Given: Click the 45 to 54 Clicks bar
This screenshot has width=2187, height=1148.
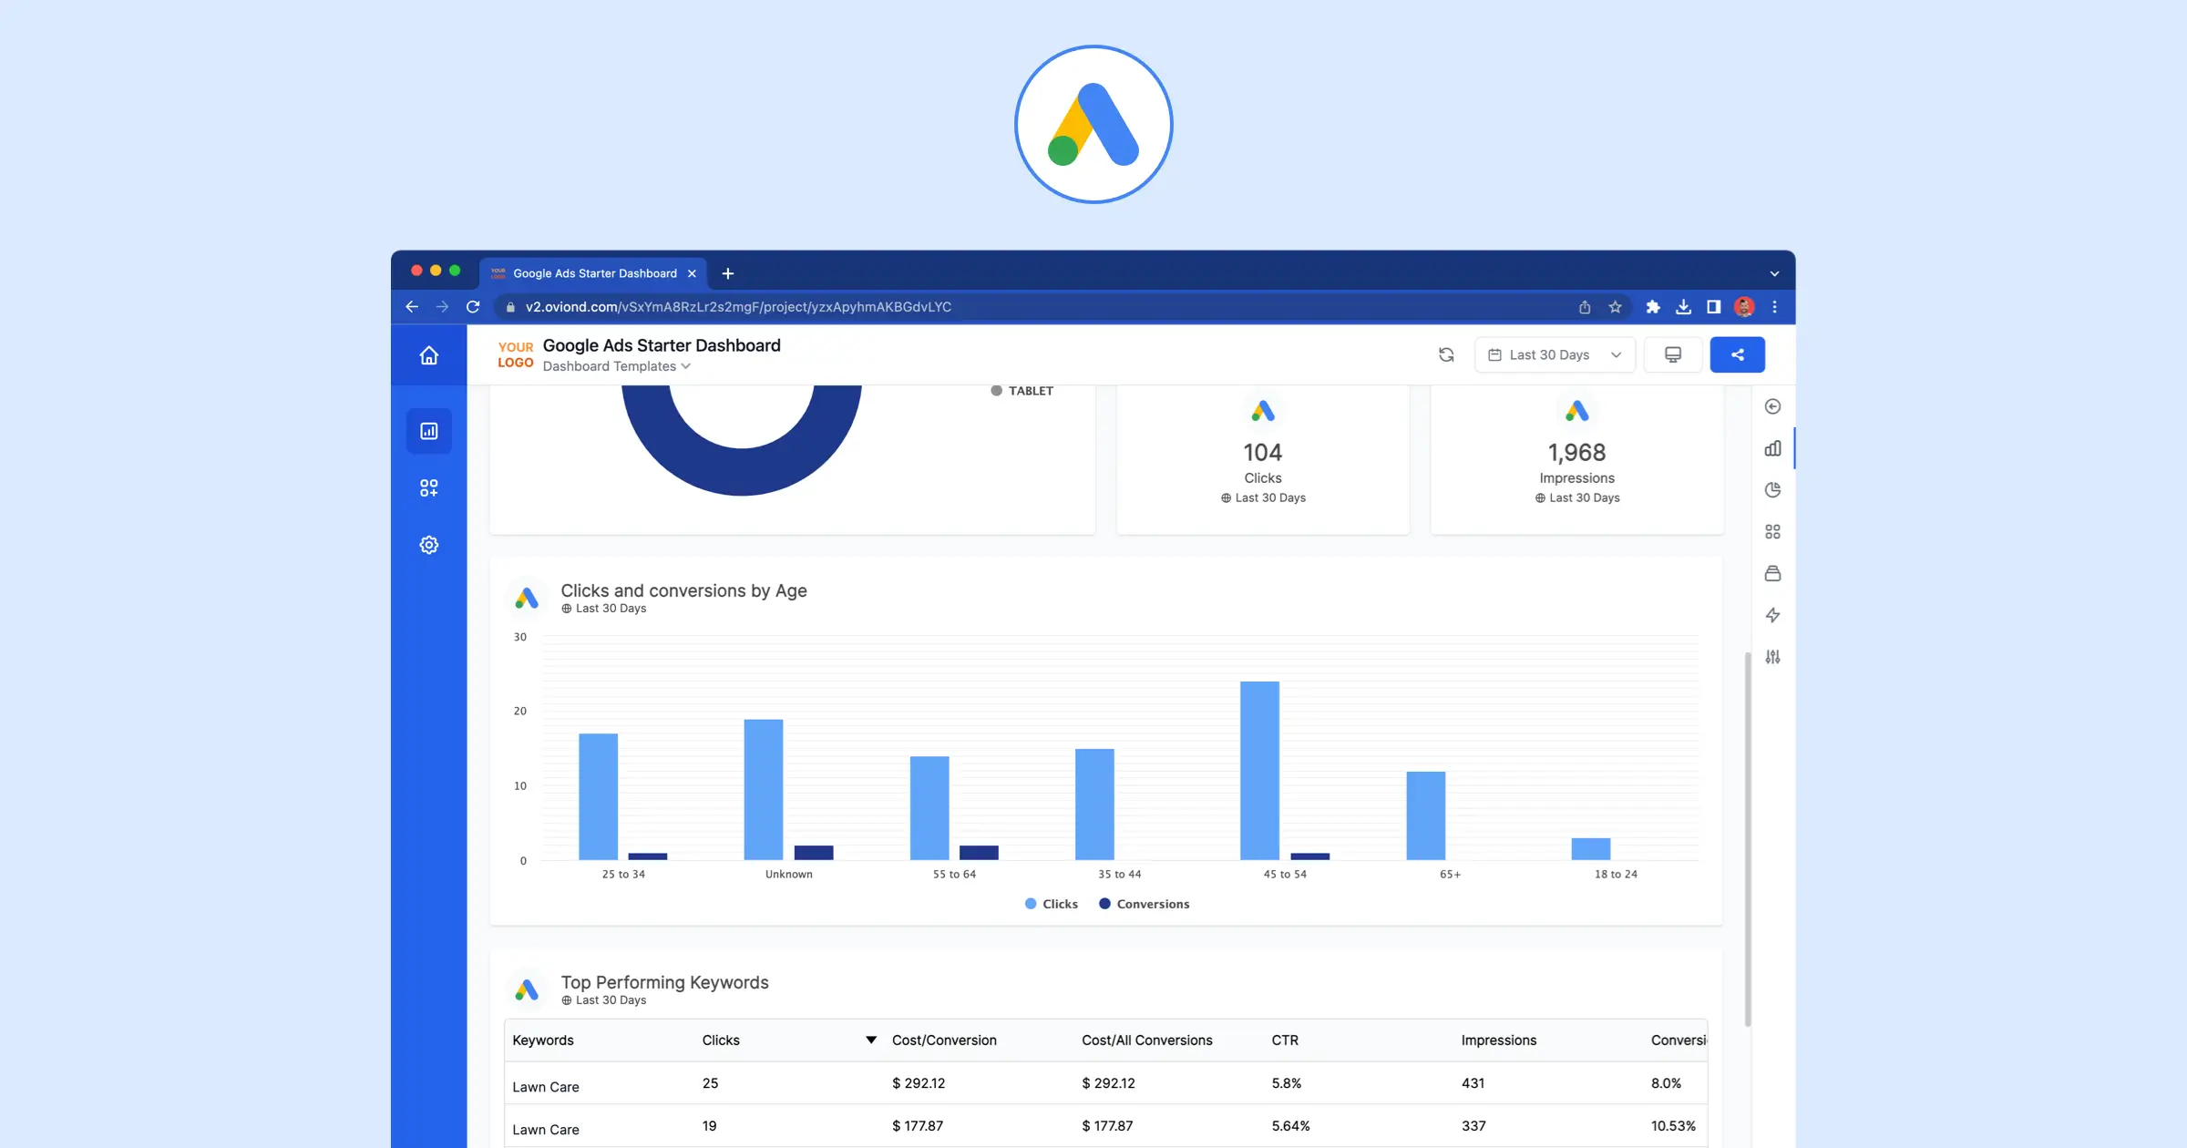Looking at the screenshot, I should click(x=1259, y=771).
